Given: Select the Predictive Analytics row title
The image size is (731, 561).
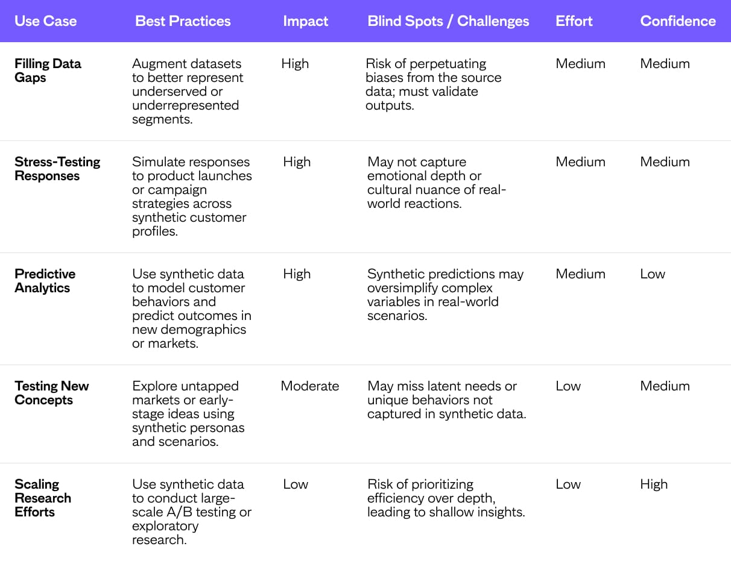Looking at the screenshot, I should coord(45,281).
